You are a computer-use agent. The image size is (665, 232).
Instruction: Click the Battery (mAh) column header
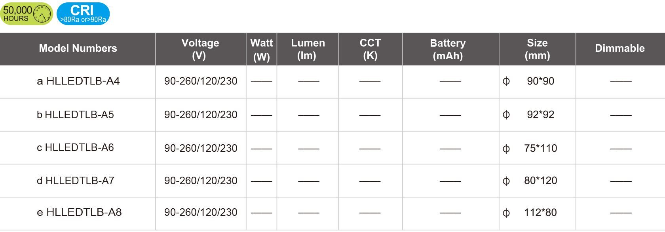[x=448, y=49]
